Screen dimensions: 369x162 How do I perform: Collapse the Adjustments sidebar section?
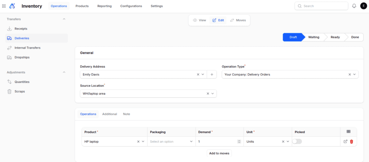point(64,72)
